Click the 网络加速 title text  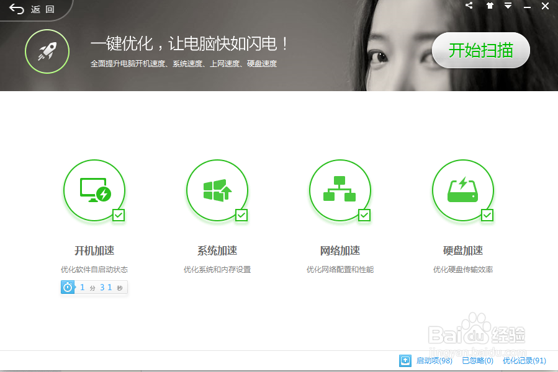340,250
